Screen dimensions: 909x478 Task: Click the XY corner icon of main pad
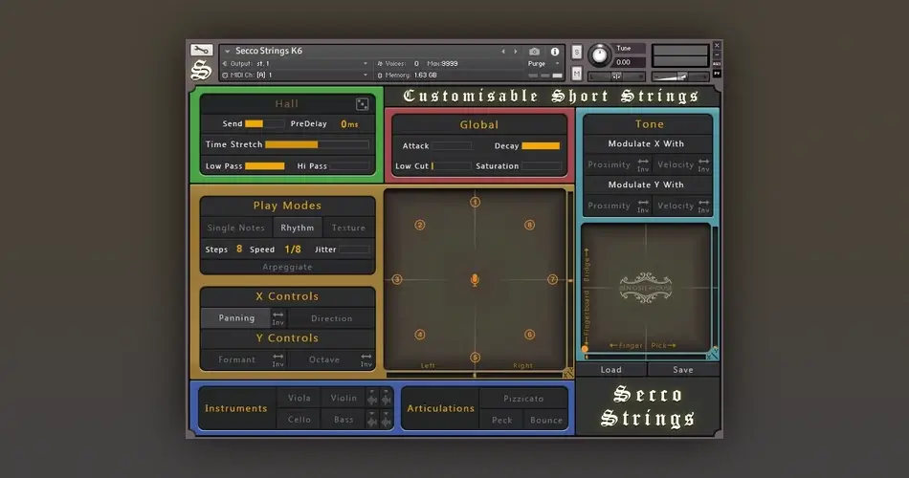(568, 374)
